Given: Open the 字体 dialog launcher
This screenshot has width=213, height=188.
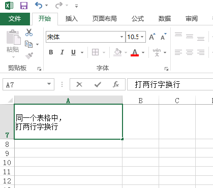Looking at the screenshot, I should coord(166,69).
